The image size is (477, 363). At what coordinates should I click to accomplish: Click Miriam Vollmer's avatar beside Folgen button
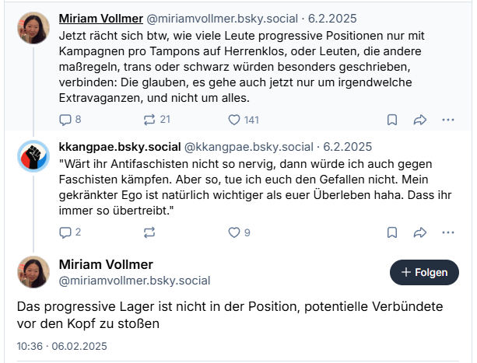(x=33, y=272)
